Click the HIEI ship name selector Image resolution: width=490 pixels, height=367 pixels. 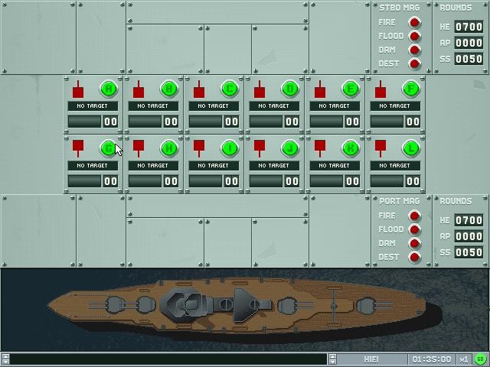tap(371, 359)
